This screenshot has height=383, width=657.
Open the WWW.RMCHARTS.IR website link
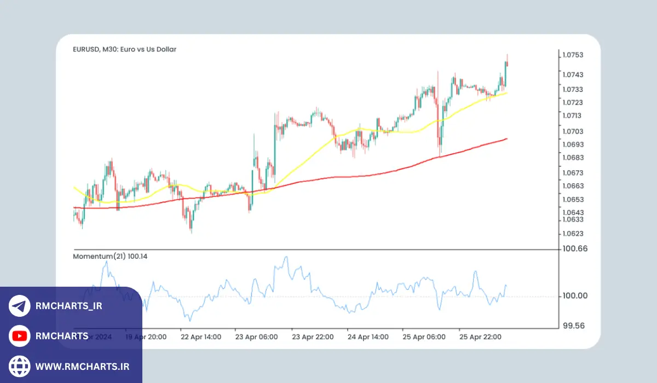point(83,365)
